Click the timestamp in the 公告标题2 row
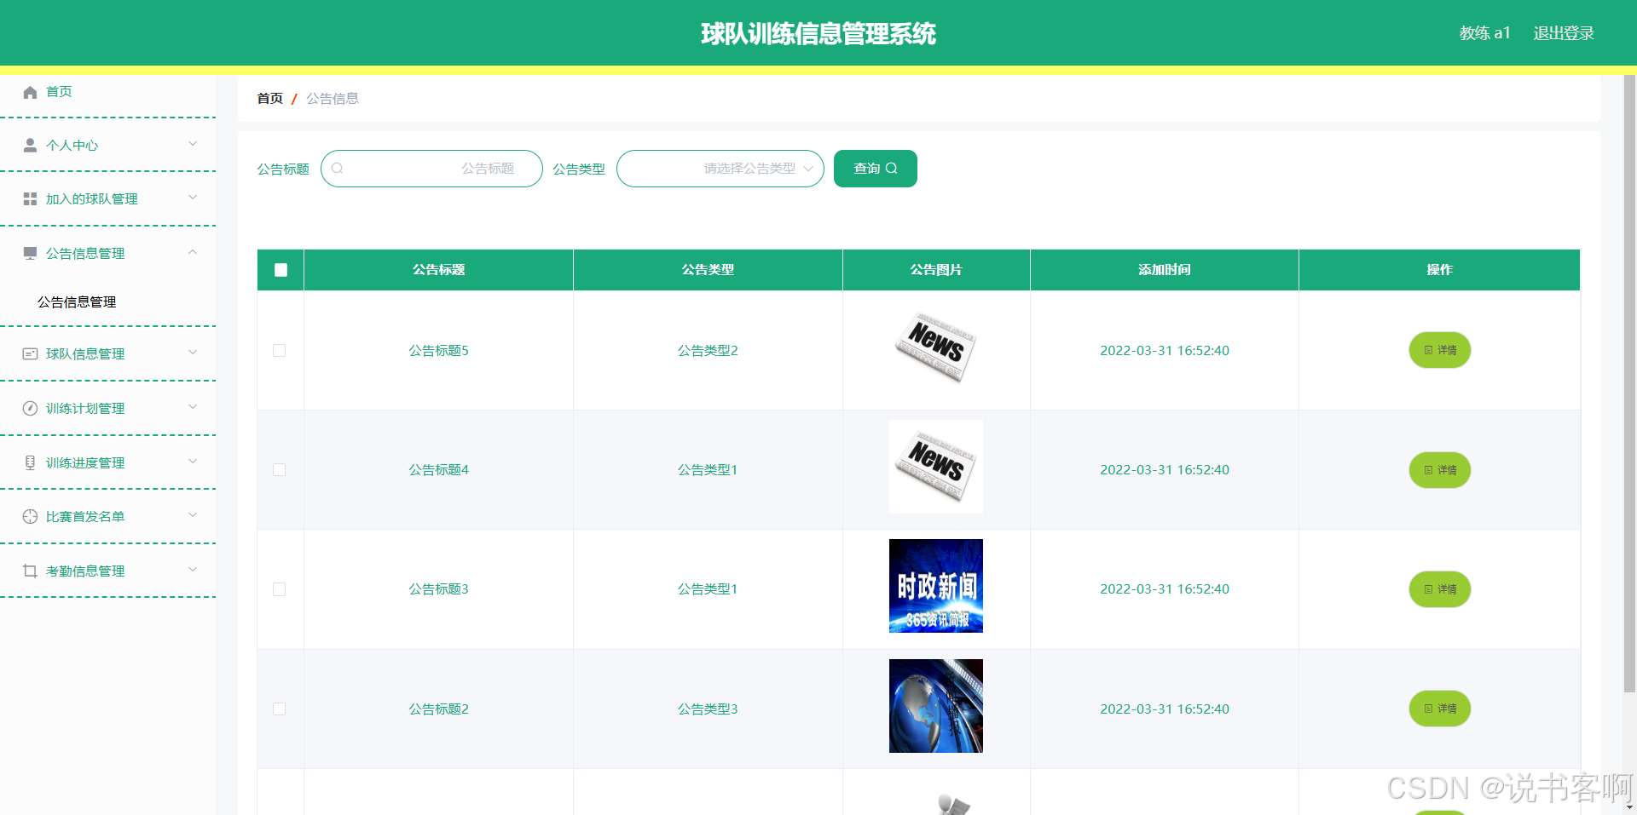This screenshot has width=1637, height=815. click(x=1164, y=709)
